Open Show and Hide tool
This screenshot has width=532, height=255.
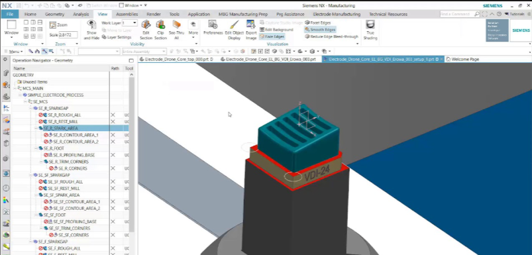91,30
